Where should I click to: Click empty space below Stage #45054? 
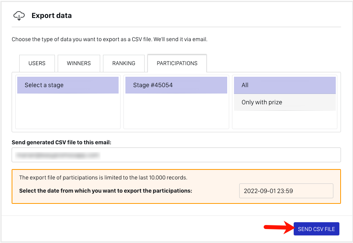pos(176,111)
